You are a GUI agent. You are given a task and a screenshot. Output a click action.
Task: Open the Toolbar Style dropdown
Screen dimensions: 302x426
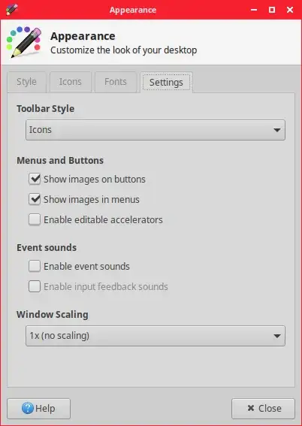(156, 130)
